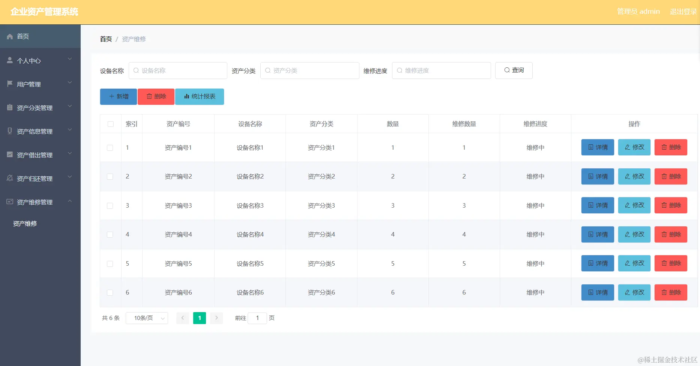700x366 pixels.
Task: Click the home icon in sidebar
Action: pyautogui.click(x=10, y=36)
